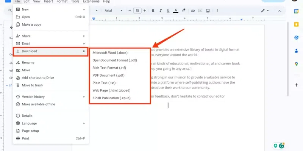
Task: Click the left indent marker on the ruler
Action: pyautogui.click(x=94, y=19)
